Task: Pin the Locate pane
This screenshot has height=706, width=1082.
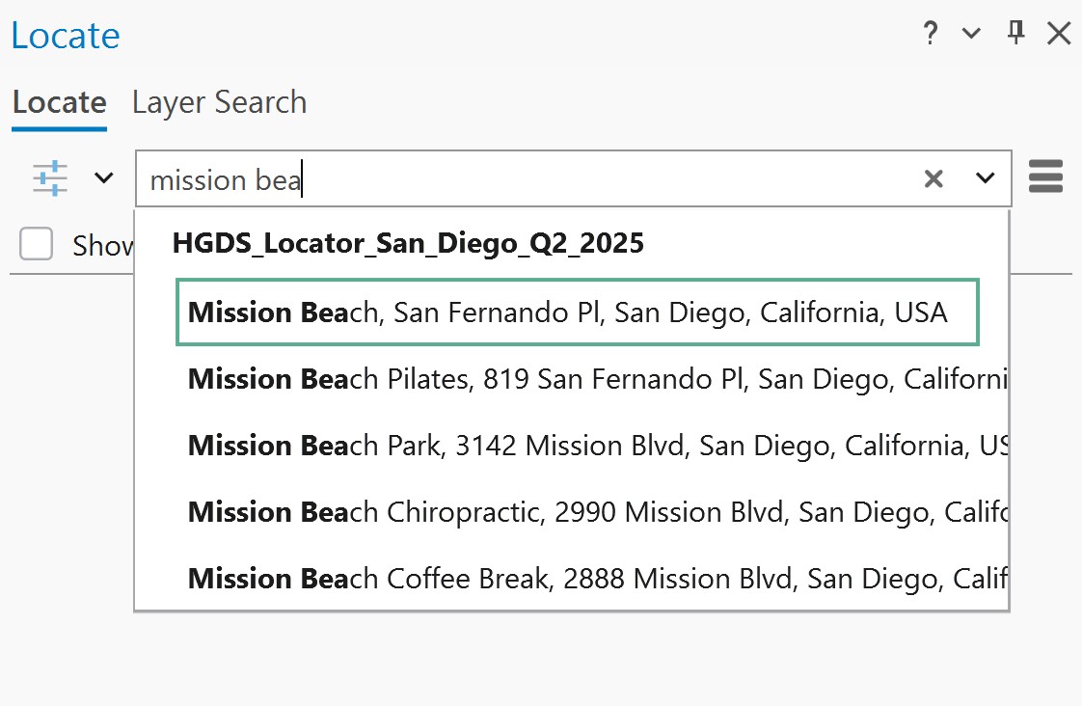Action: click(1014, 33)
